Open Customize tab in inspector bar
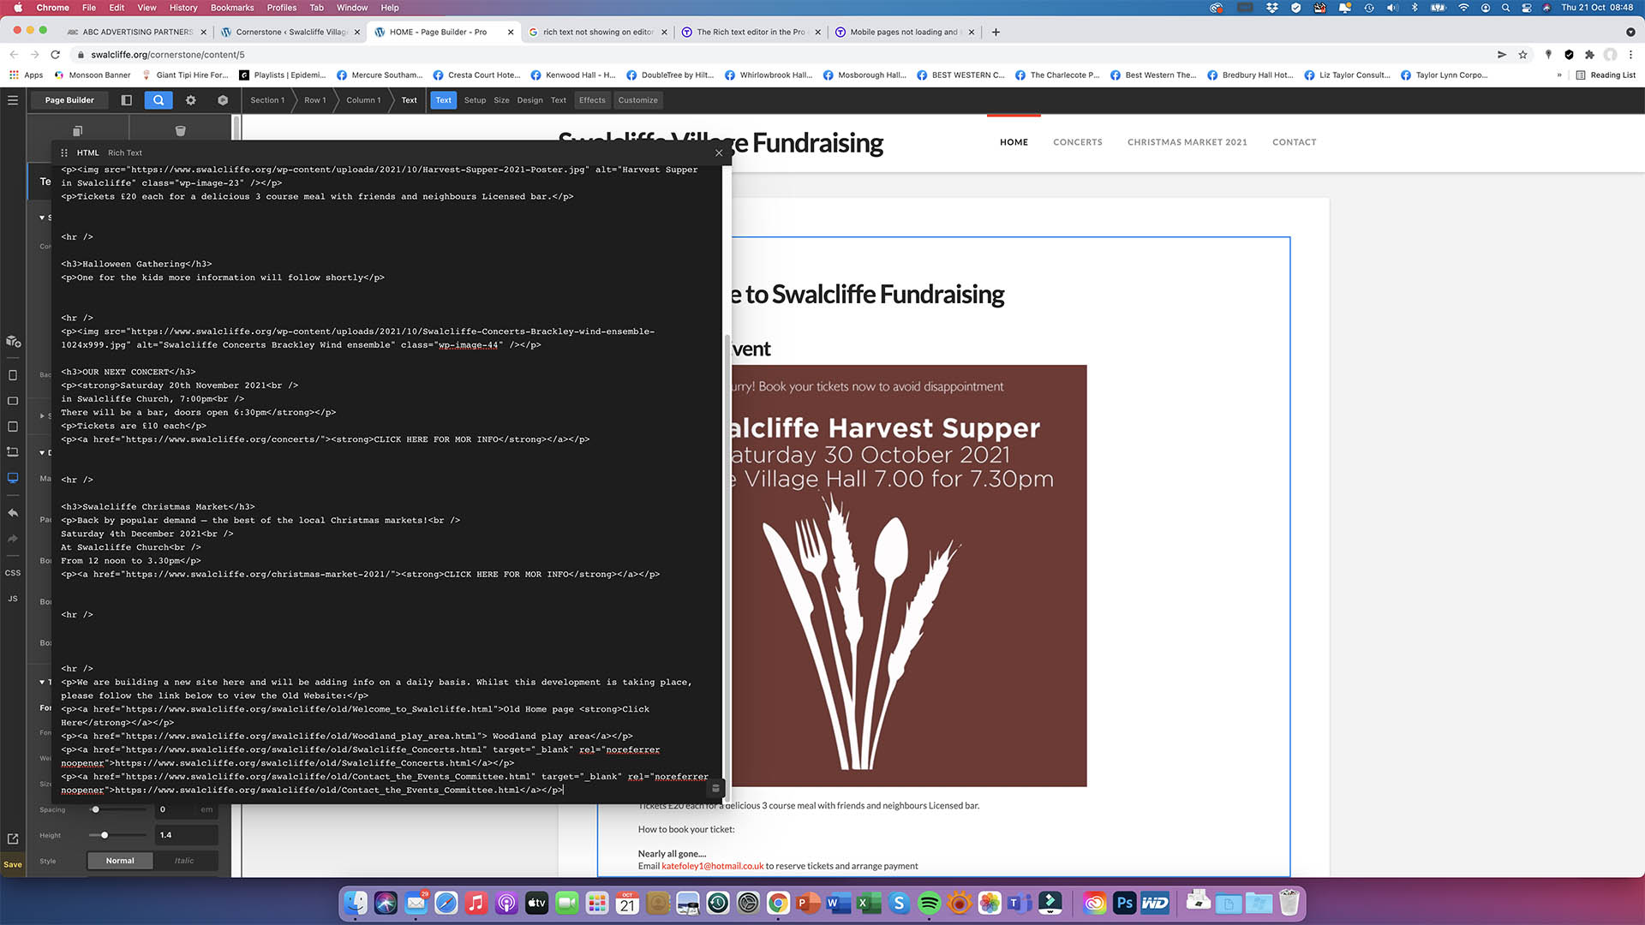Viewport: 1645px width, 925px height. coord(637,100)
